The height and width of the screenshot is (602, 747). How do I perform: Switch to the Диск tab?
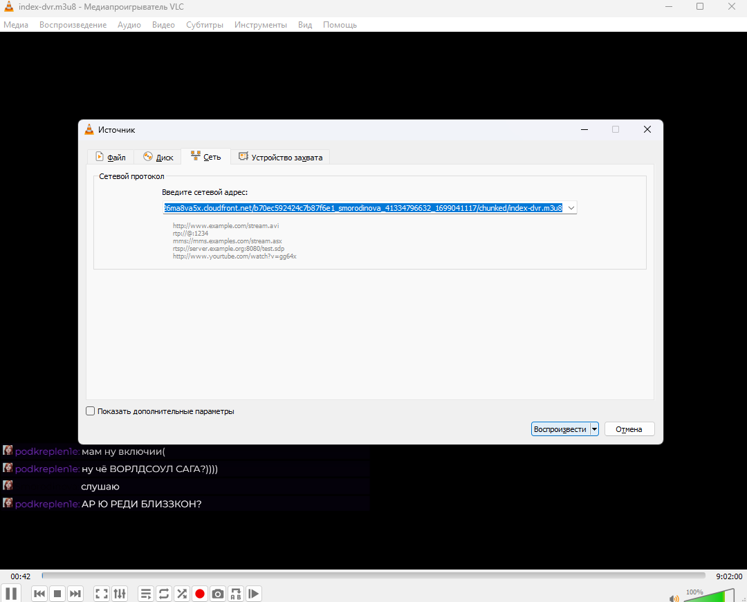[x=158, y=157]
